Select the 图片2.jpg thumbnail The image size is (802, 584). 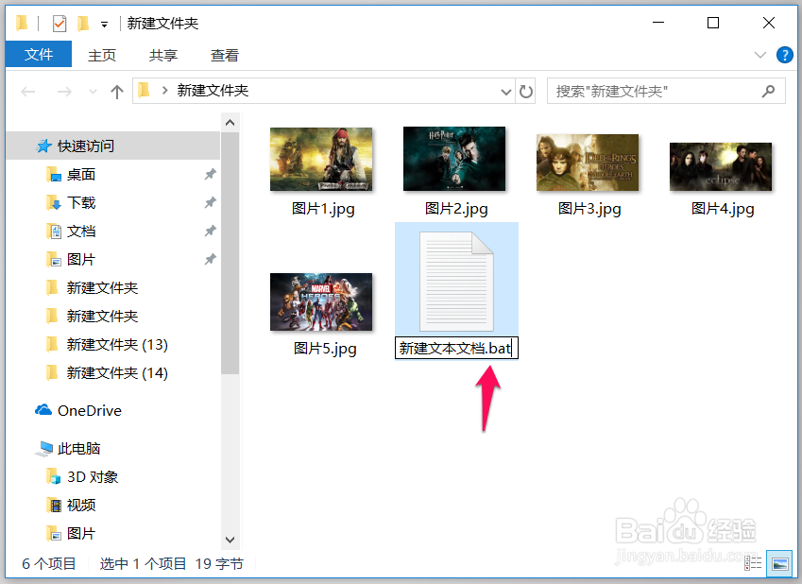pyautogui.click(x=454, y=159)
